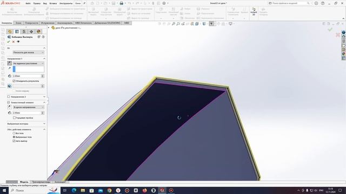Screen dimensions: 346x194
Task: Enable Direction 2 checkbox
Action: [9, 97]
